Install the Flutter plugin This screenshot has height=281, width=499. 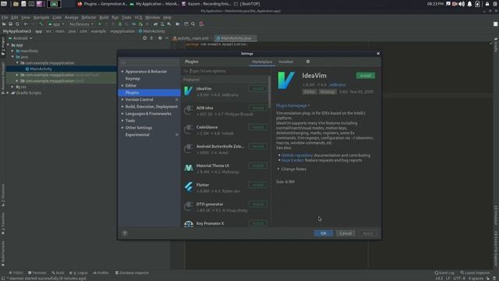pos(258,185)
